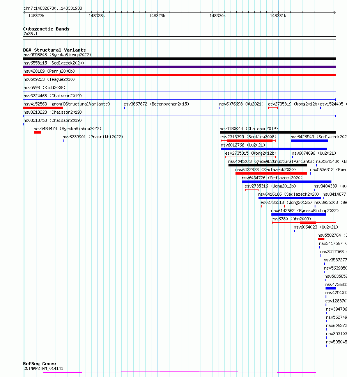
Task: Click the 148329k ruler mark
Action: 157,16
